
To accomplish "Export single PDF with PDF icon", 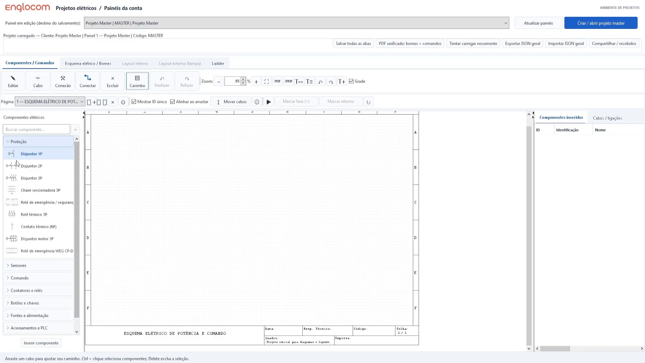I will click(277, 81).
